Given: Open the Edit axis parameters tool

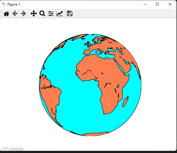Looking at the screenshot, I should click(x=59, y=14).
